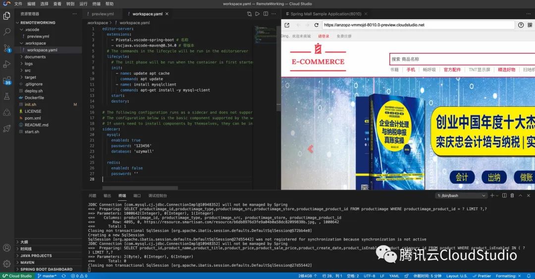Viewport: 535px width, 279px height.
Task: Click the Prettier button in status bar
Action: click(x=482, y=276)
